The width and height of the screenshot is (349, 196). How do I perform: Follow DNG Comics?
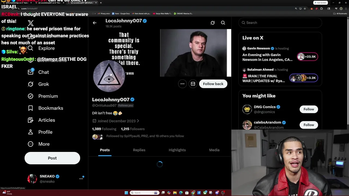pos(309,109)
